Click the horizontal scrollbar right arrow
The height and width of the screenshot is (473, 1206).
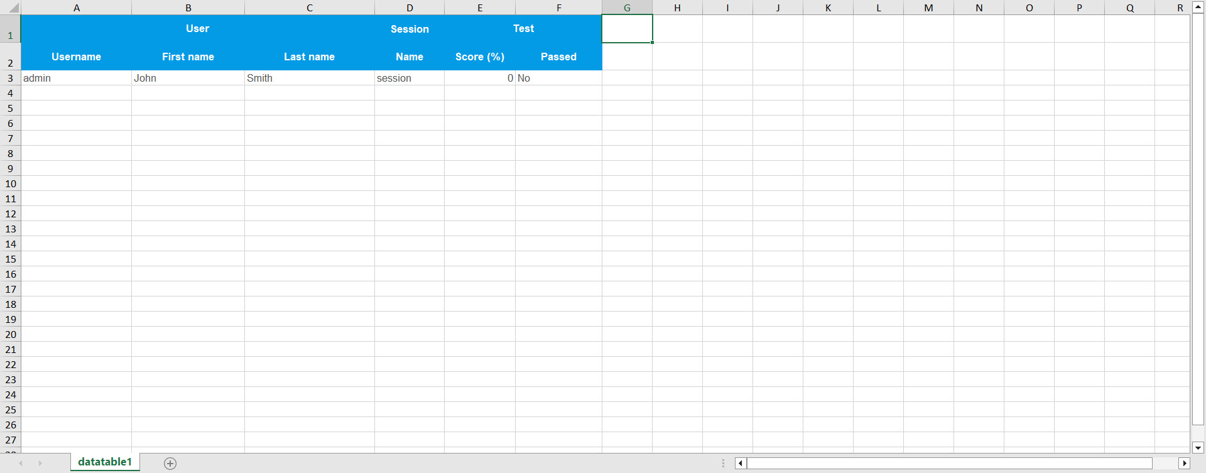point(1184,464)
